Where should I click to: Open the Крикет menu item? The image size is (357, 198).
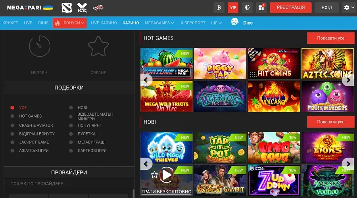10,23
